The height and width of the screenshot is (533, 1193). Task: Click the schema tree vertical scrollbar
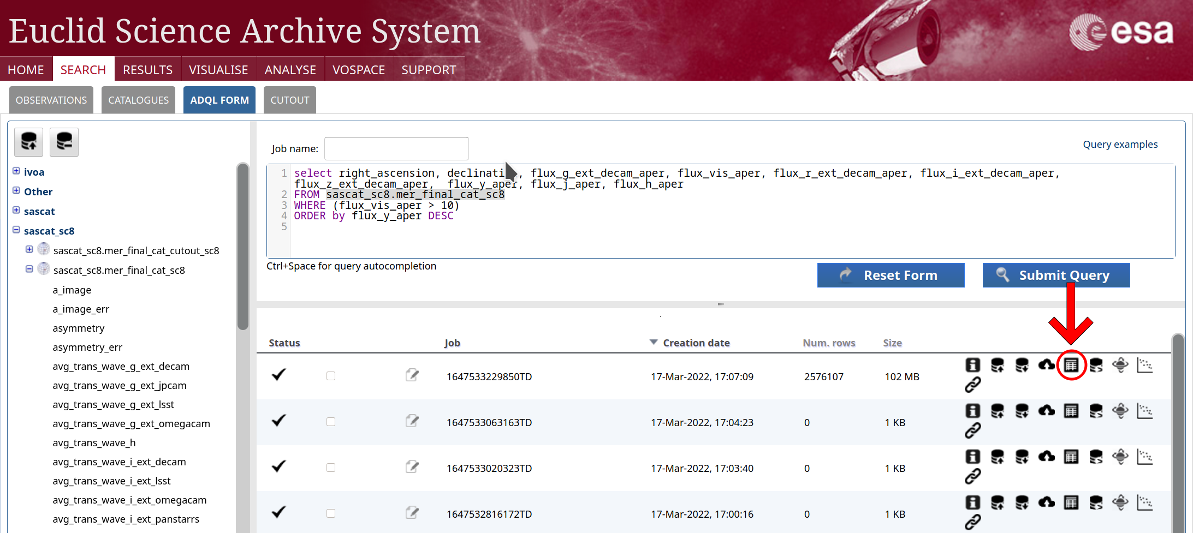coord(243,247)
